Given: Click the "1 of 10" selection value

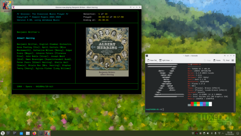Looking at the screenshot, I should tap(103, 14).
